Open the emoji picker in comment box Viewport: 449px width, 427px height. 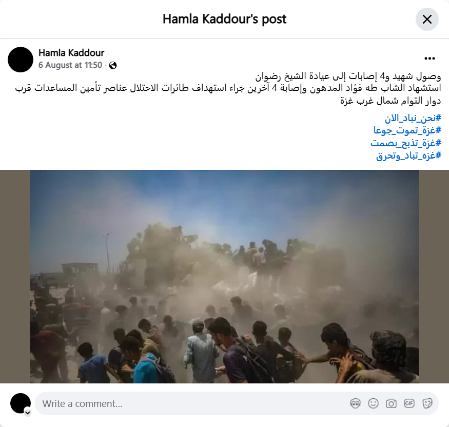[x=373, y=403]
